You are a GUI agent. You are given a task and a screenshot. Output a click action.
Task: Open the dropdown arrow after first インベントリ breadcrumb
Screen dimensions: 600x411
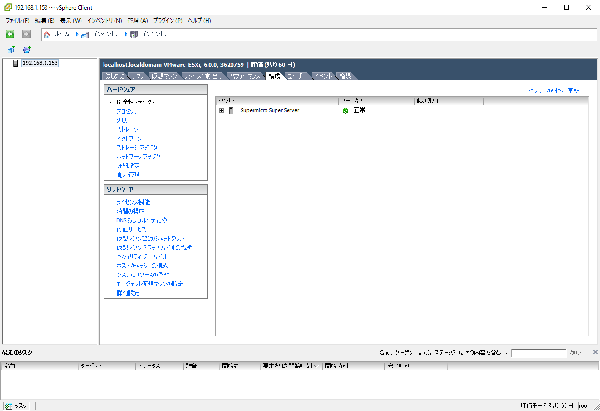[127, 34]
